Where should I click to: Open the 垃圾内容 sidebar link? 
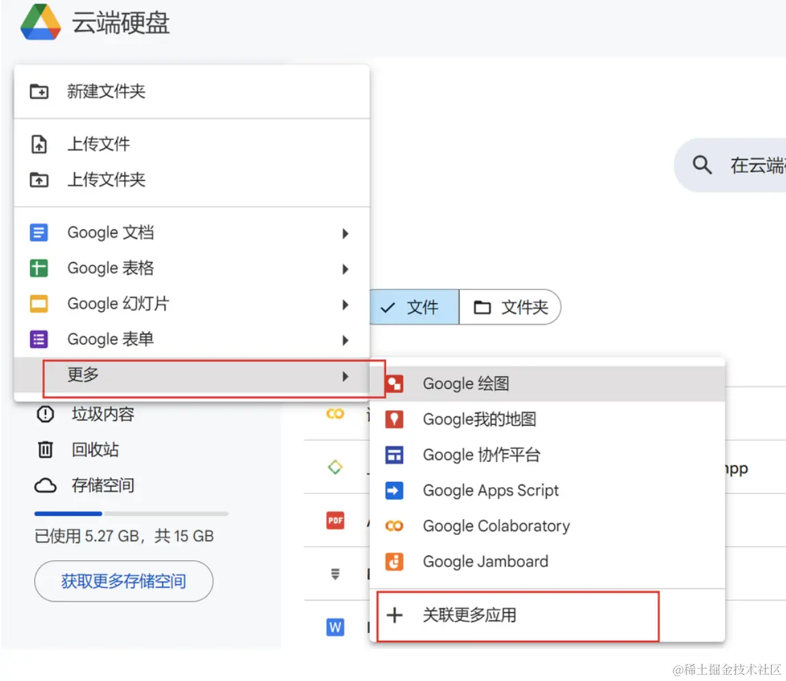(103, 414)
